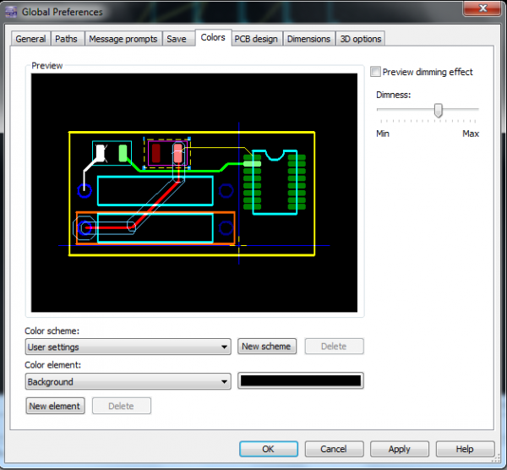The height and width of the screenshot is (470, 507).
Task: Click the PCB preview image
Action: click(194, 193)
